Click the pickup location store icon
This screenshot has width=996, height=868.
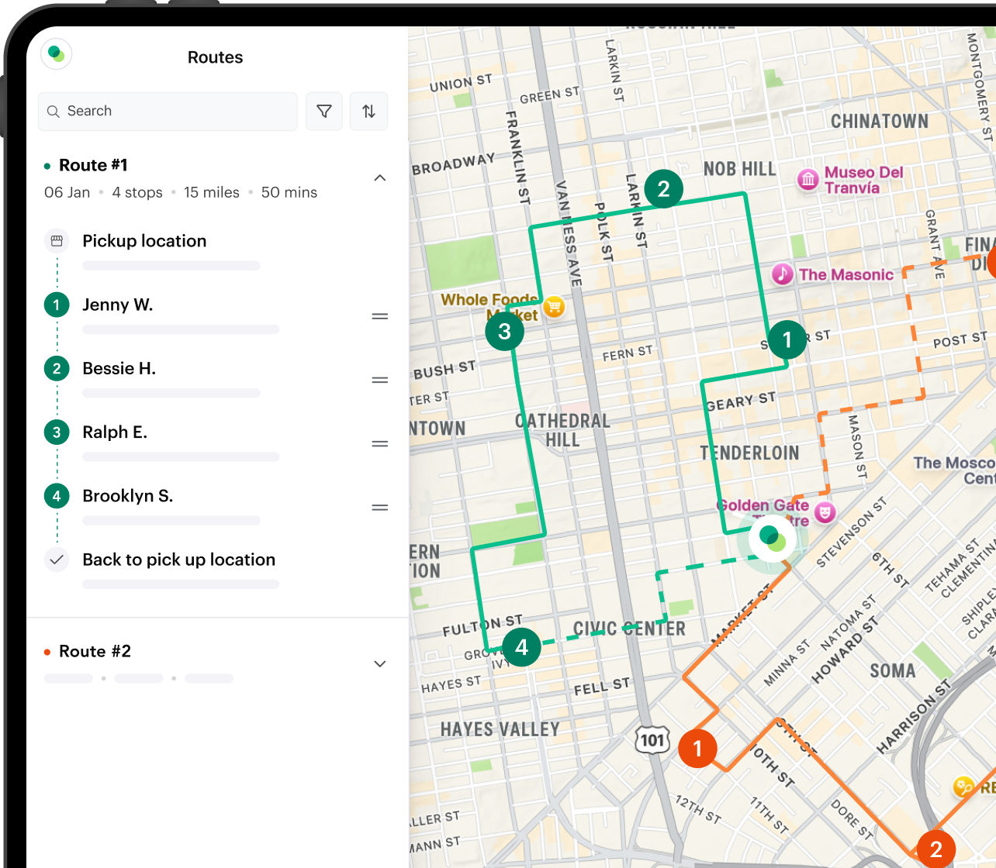pos(57,241)
